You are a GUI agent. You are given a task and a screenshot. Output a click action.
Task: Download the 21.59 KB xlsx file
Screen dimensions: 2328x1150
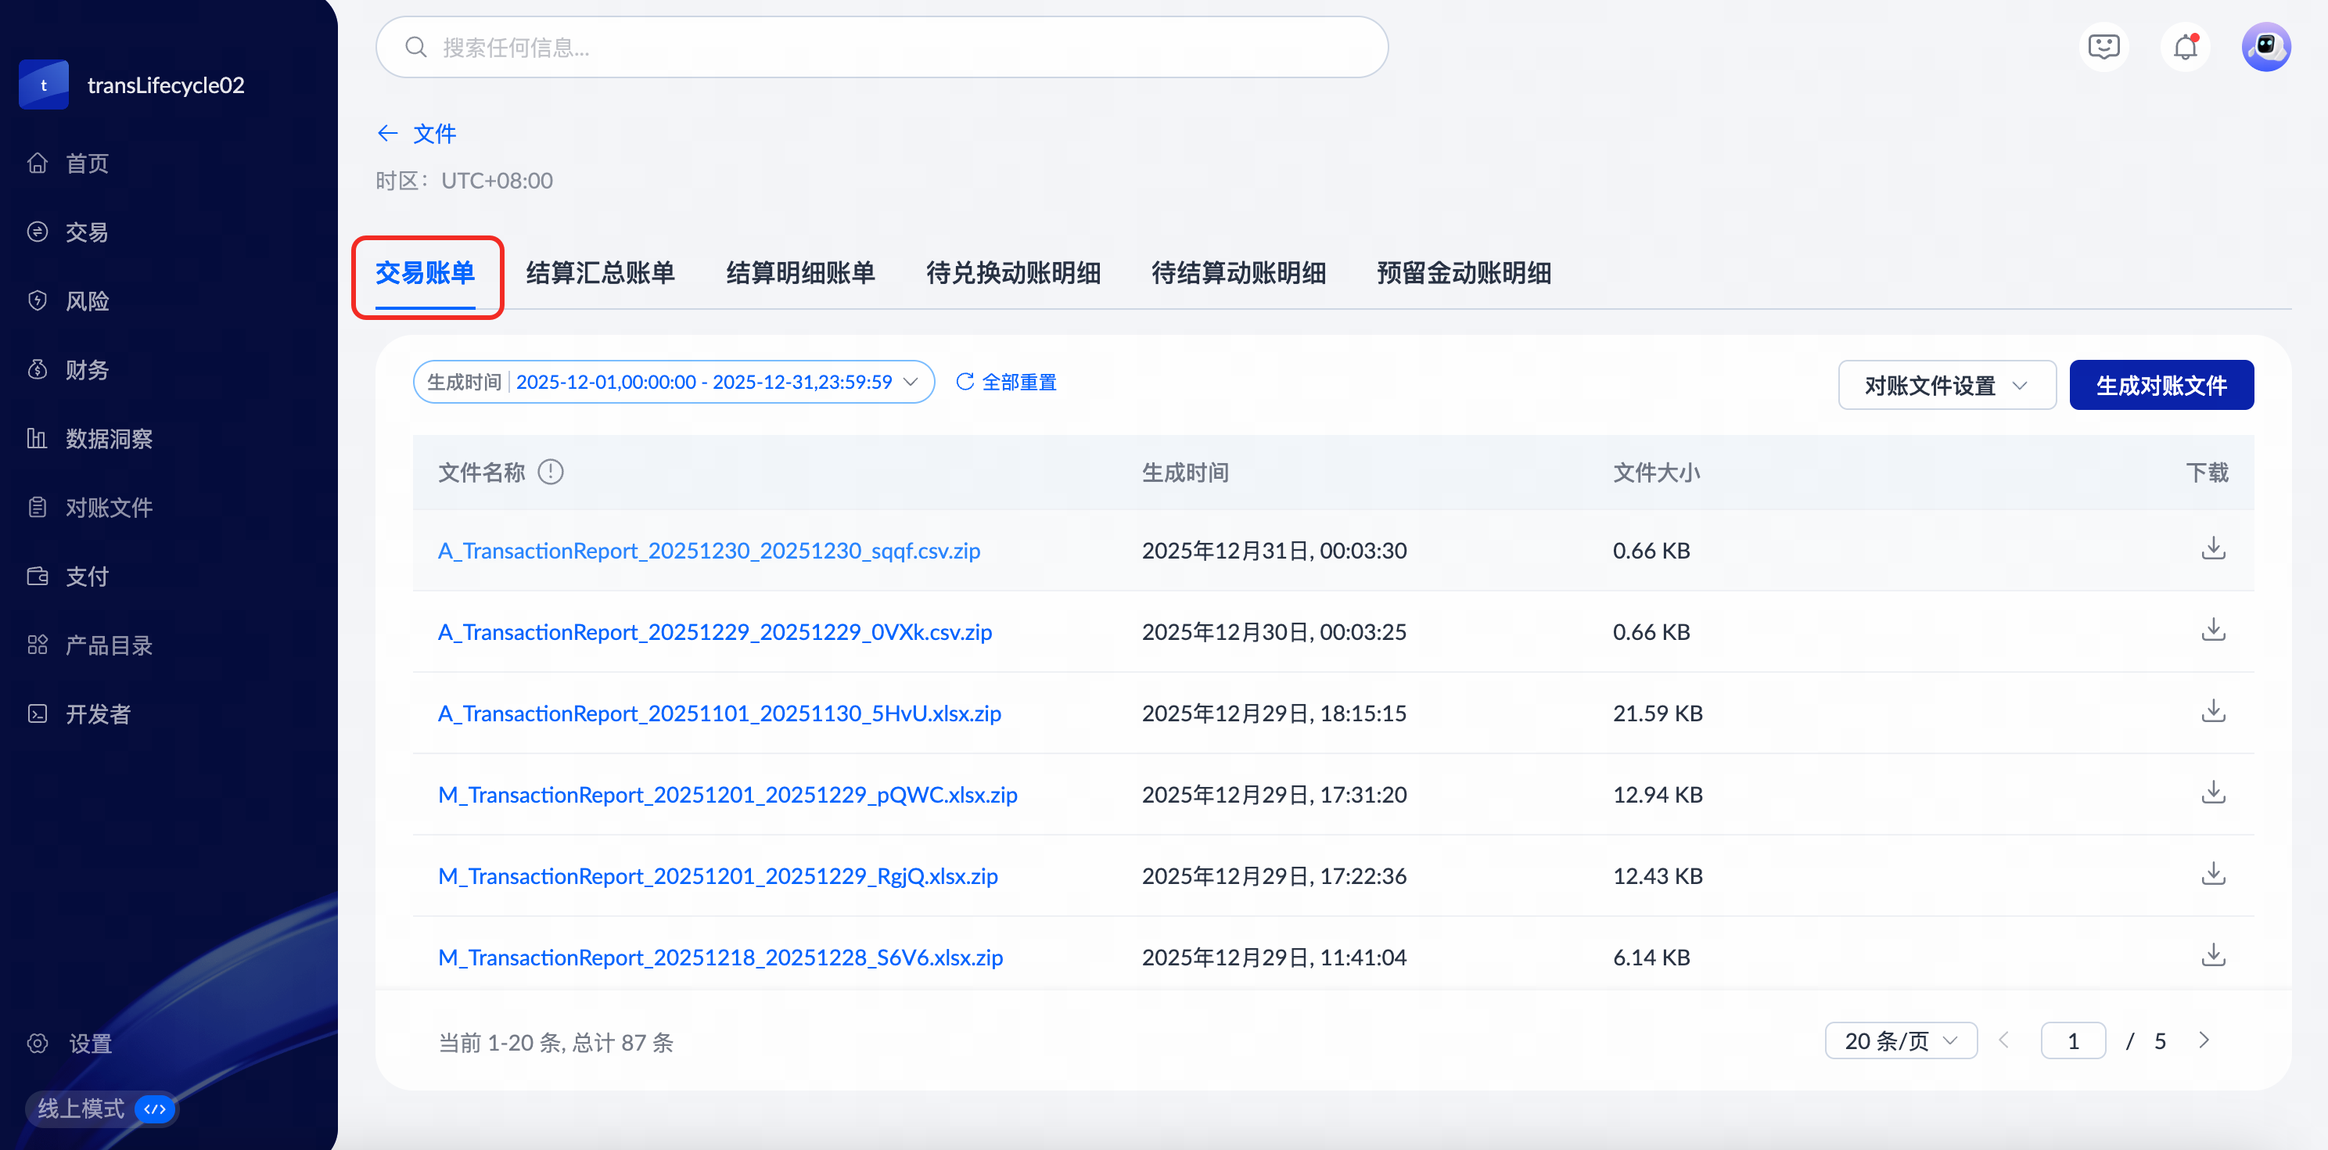pyautogui.click(x=2212, y=712)
